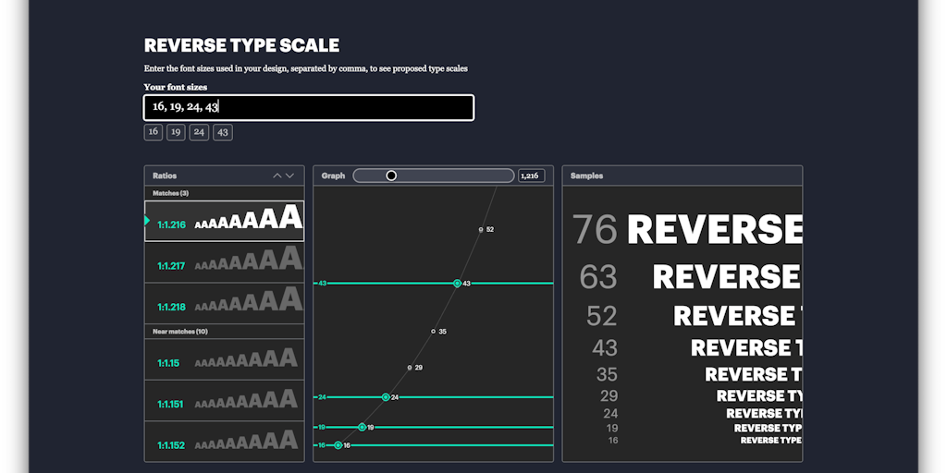Click the 16 font size chip
The height and width of the screenshot is (473, 947).
click(x=154, y=132)
